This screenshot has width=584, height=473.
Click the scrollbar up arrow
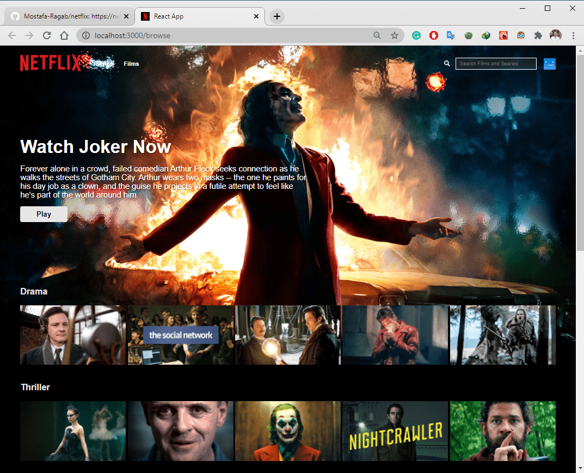(580, 50)
